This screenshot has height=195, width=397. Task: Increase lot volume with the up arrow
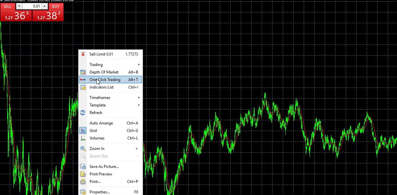[44, 6]
